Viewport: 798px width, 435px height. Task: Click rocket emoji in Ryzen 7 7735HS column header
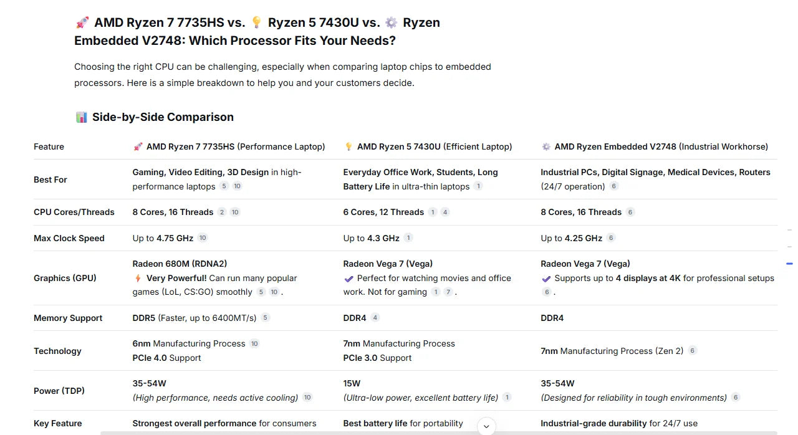(138, 146)
